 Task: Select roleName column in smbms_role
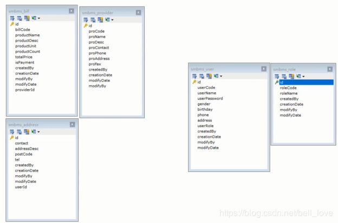click(289, 93)
